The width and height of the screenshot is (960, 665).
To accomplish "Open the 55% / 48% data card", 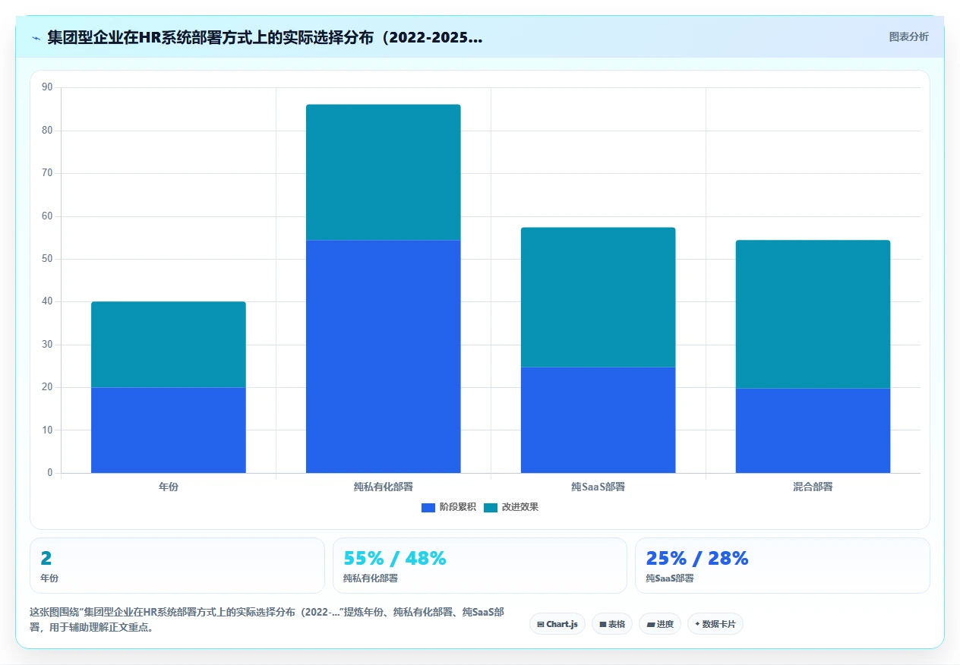I will click(x=480, y=566).
